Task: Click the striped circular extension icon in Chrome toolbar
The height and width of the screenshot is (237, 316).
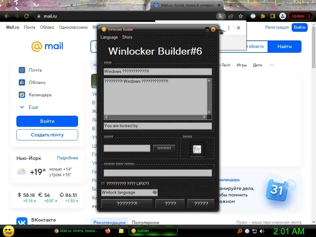Action: click(x=253, y=16)
